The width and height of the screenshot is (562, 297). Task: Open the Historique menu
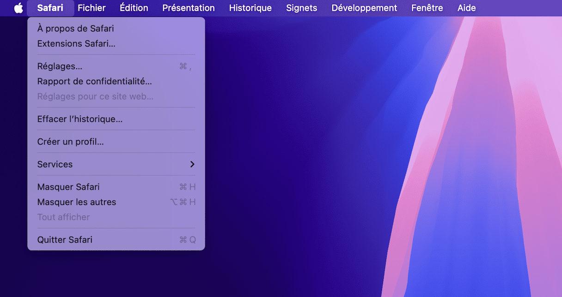[250, 8]
